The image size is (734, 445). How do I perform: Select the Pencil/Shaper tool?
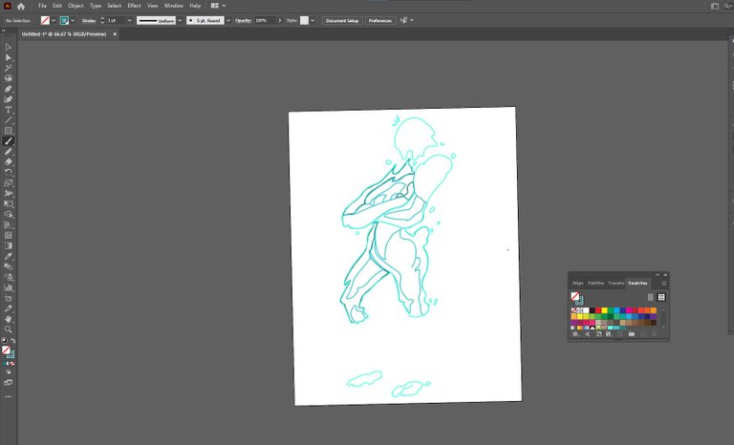pos(8,152)
